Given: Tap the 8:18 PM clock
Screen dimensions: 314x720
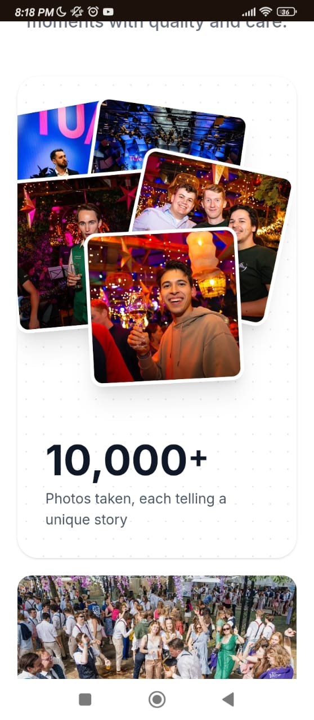Looking at the screenshot, I should point(34,12).
